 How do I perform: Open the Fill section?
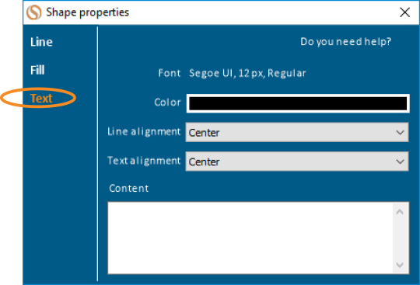click(37, 70)
